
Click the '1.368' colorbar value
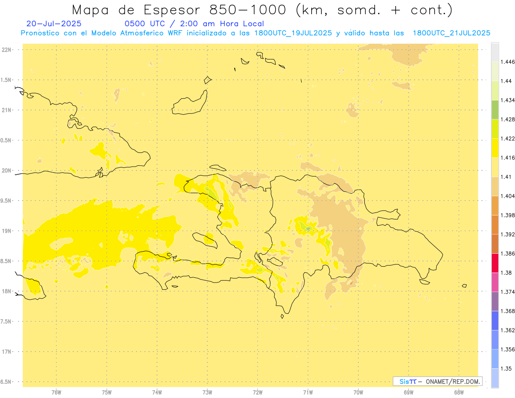[x=507, y=311]
